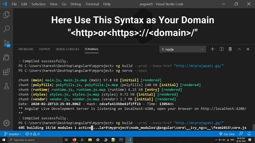This screenshot has width=255, height=143.
Task: Open the '1: node' terminal selector dropdown
Action: [182, 49]
